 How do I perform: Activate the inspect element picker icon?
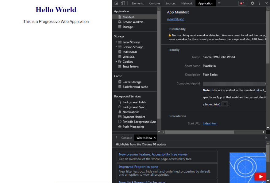[x=116, y=3]
